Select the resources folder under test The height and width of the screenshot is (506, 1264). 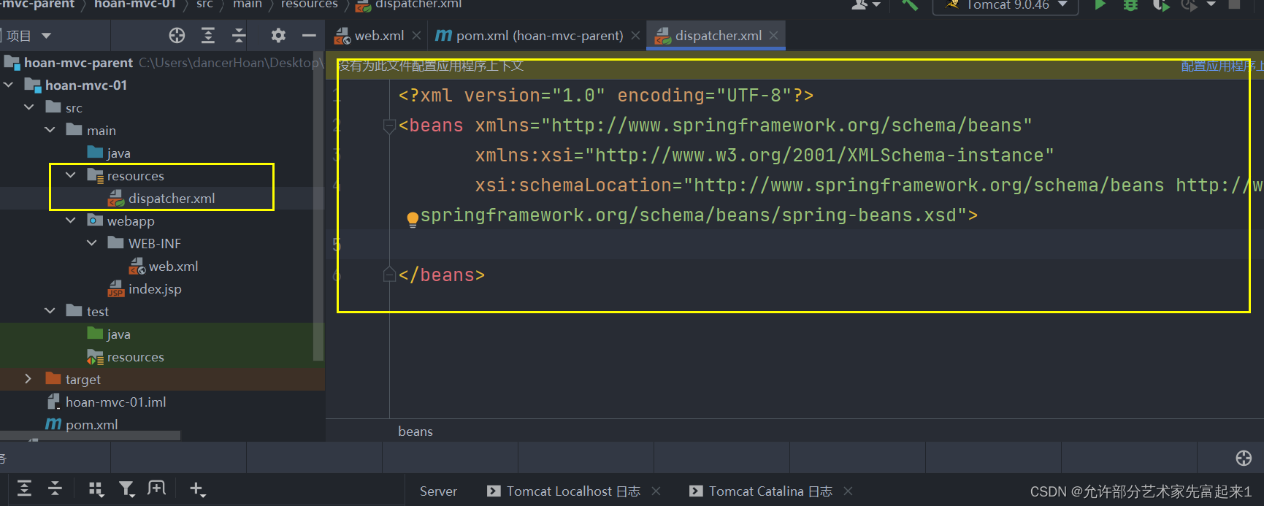point(135,357)
